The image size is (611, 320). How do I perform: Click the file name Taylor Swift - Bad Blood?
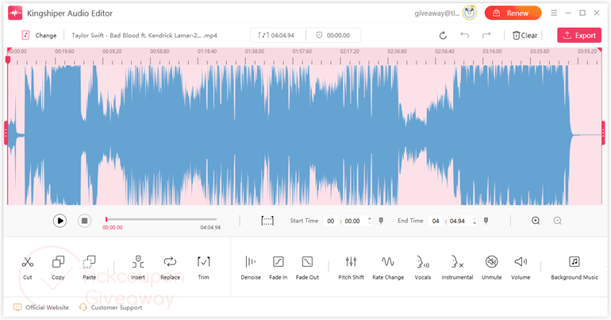[x=144, y=35]
